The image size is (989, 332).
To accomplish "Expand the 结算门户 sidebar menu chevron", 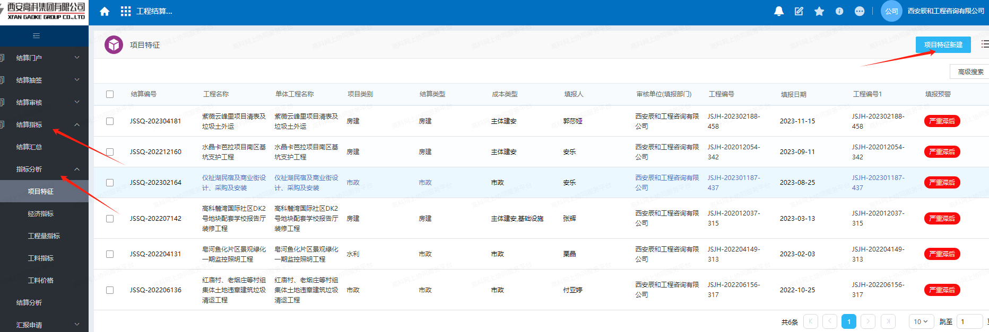I will coord(77,58).
